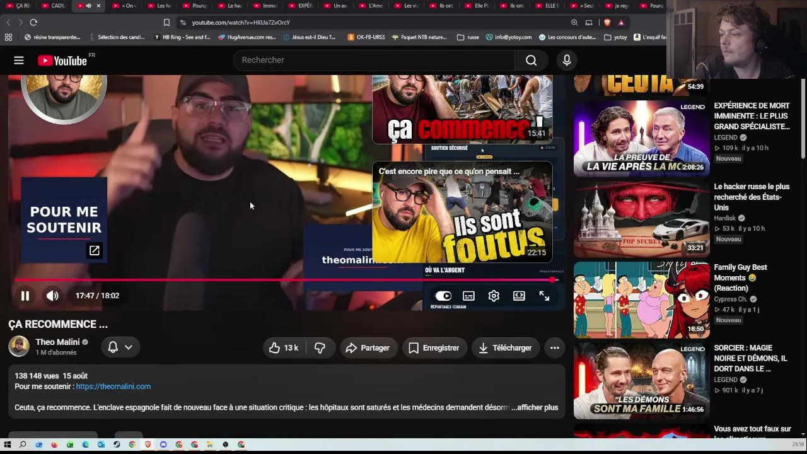This screenshot has width=807, height=454.
Task: Open Windows taskbar search
Action: tap(23, 445)
